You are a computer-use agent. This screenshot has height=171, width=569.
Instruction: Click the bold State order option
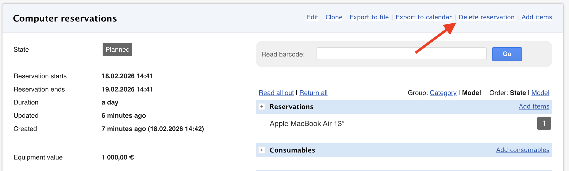(518, 93)
